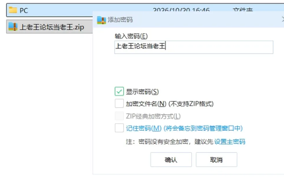
Task: Click the 确认 button
Action: [x=171, y=160]
